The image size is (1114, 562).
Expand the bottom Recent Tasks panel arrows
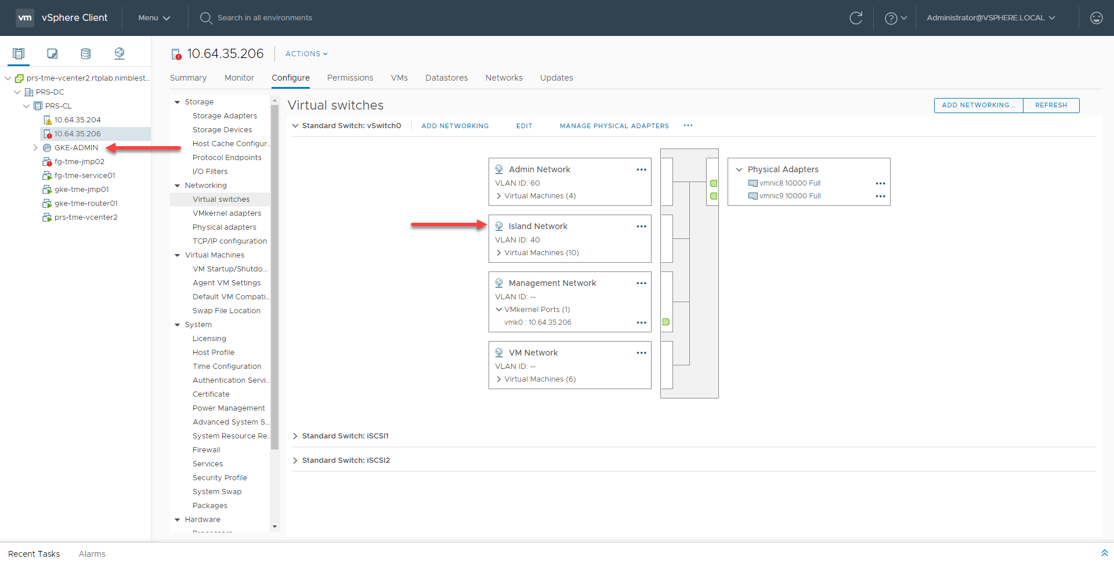(x=1104, y=553)
